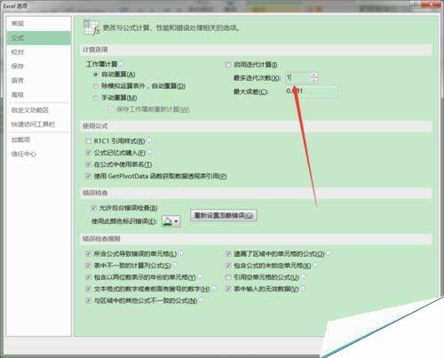Enable 引用空单元格的公式(U) checkbox
The width and height of the screenshot is (444, 358).
[x=228, y=277]
